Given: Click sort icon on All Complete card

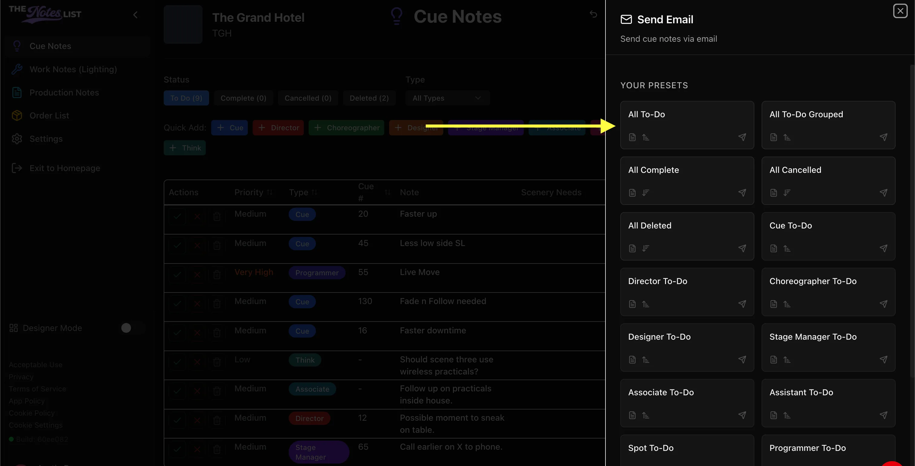Looking at the screenshot, I should pyautogui.click(x=646, y=193).
